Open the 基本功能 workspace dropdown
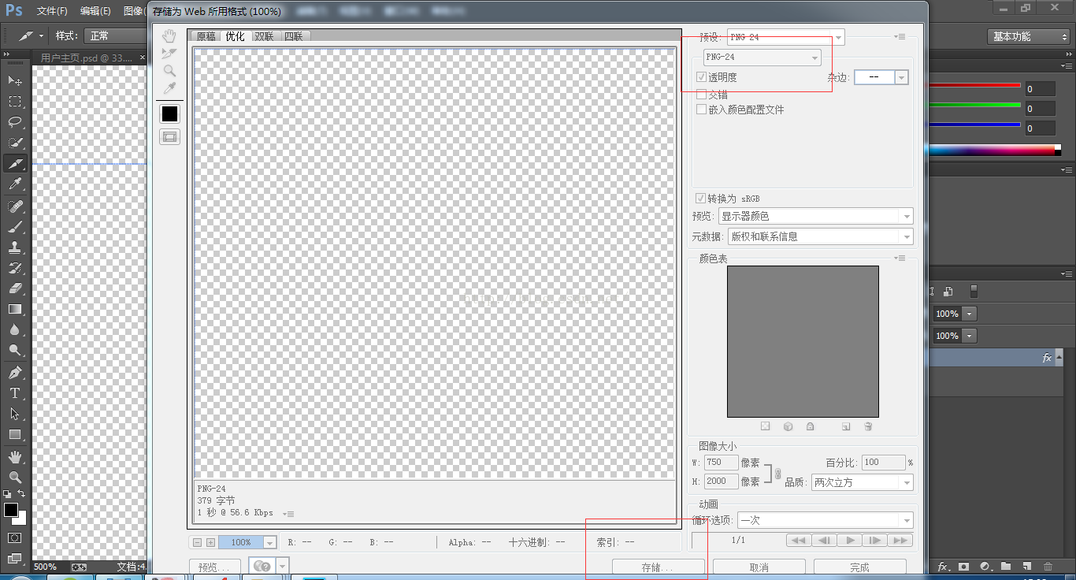This screenshot has height=580, width=1076. tap(1028, 36)
